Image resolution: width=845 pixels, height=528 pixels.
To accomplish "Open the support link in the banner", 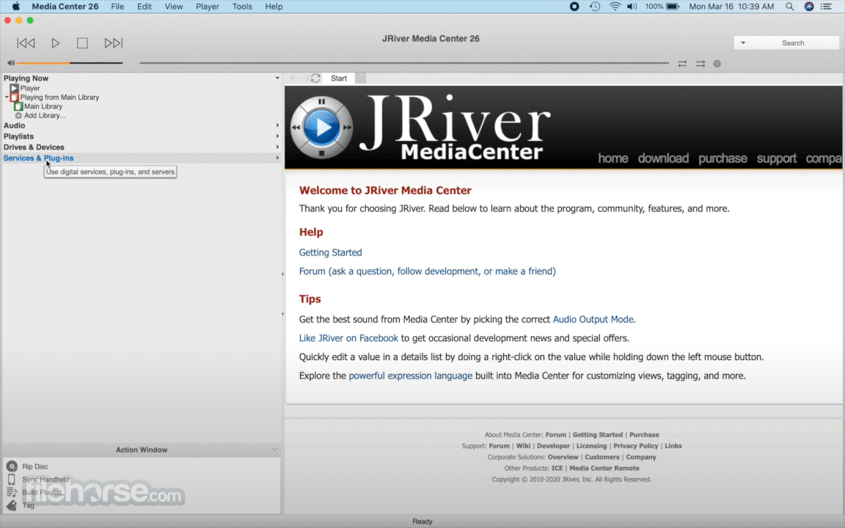I will coord(776,158).
